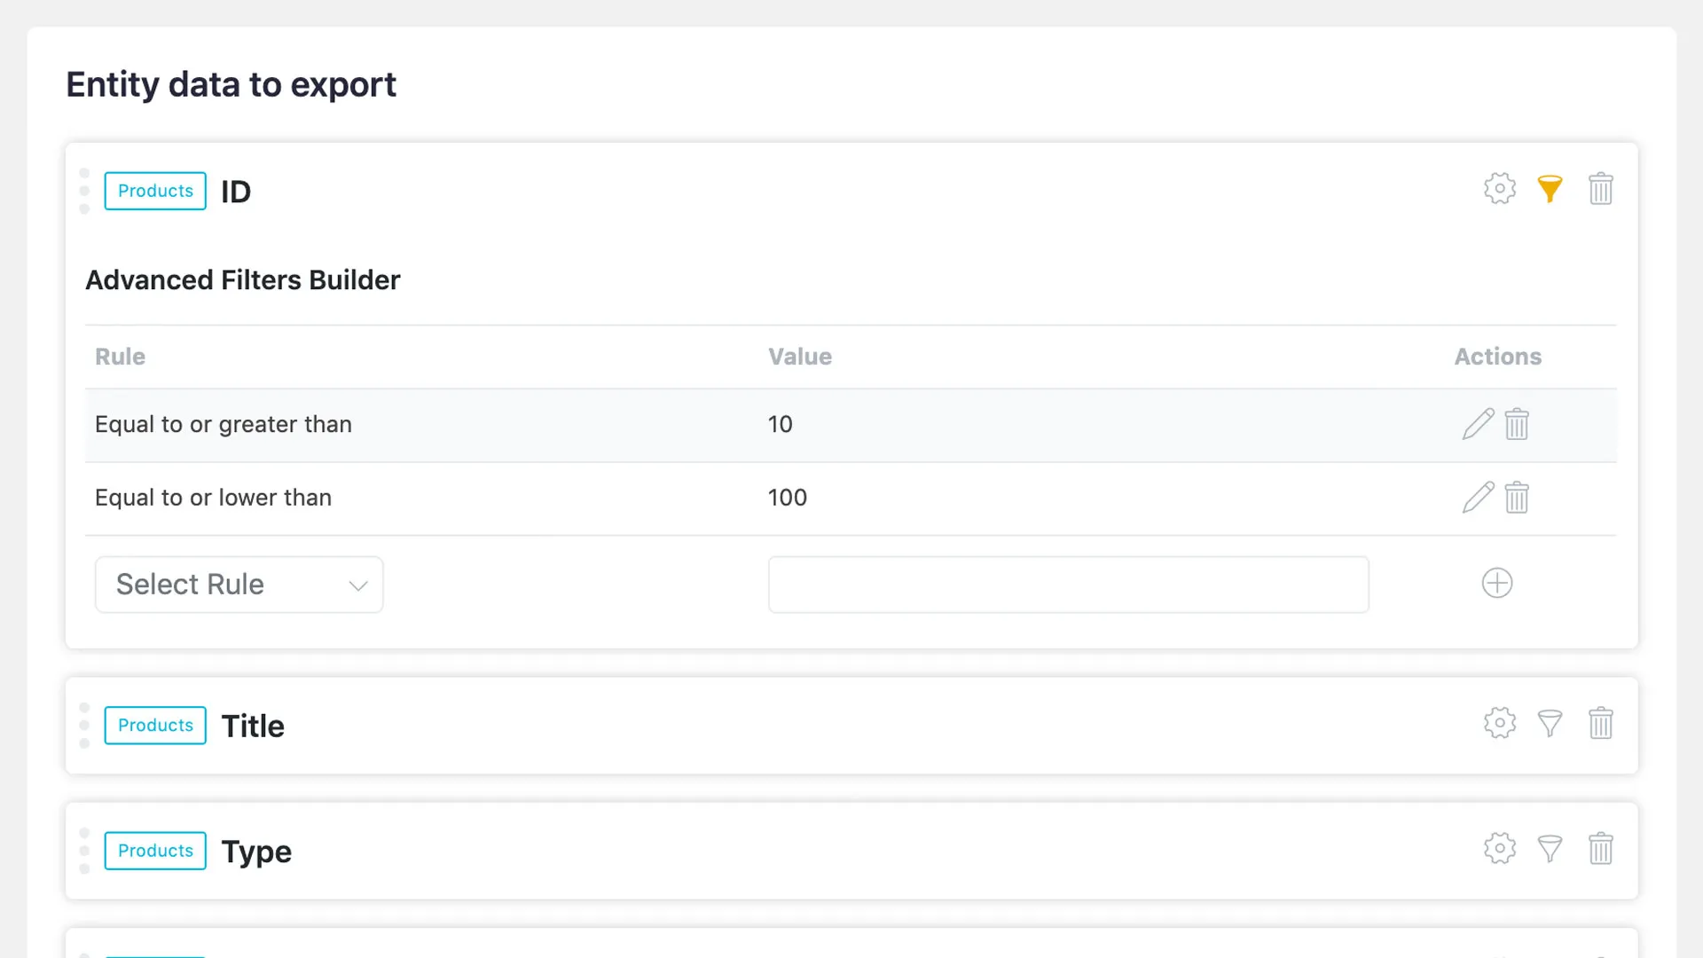The height and width of the screenshot is (958, 1703).
Task: Edit the 'Equal to or greater than' rule
Action: tap(1477, 424)
